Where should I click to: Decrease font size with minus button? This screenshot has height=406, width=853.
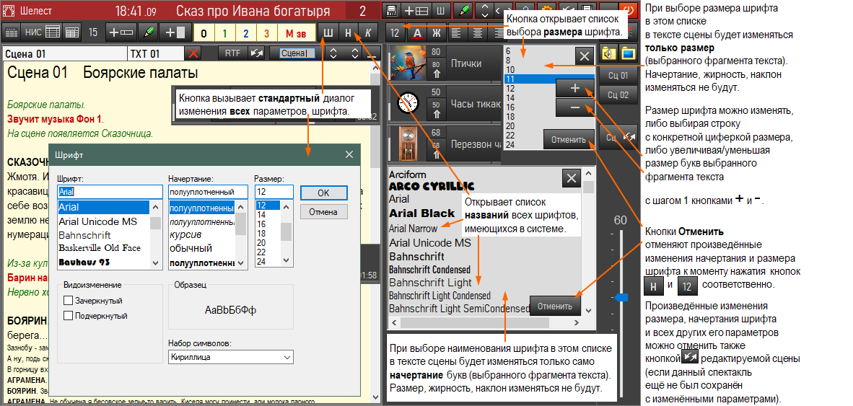[575, 107]
